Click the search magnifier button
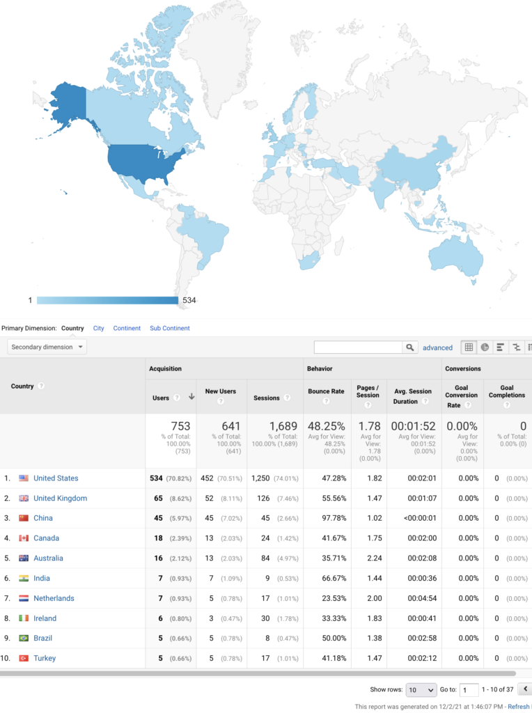The height and width of the screenshot is (713, 532). tap(409, 347)
